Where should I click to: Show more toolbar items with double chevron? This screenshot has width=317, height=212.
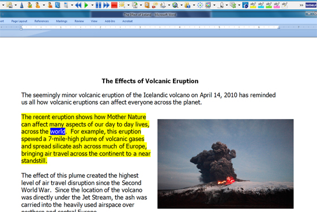coord(301,5)
